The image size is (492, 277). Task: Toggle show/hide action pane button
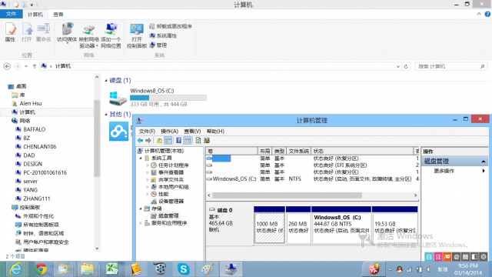(188, 140)
